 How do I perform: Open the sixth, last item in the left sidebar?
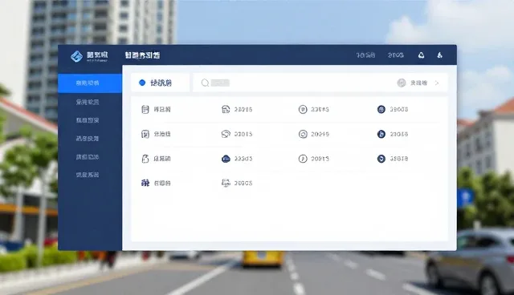(88, 175)
